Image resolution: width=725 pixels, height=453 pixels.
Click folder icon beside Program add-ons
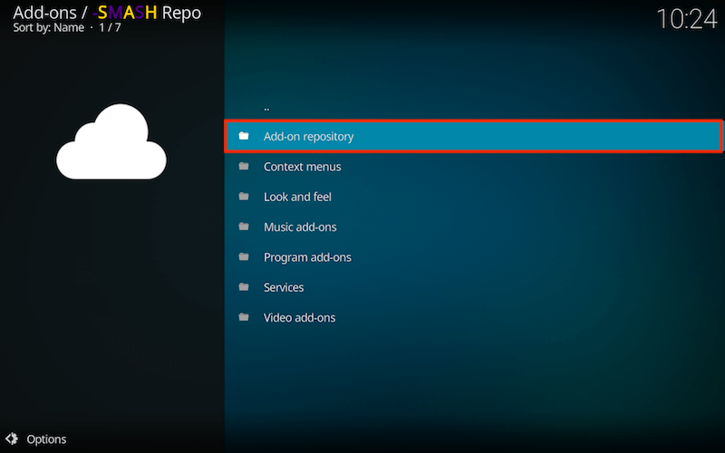pos(244,256)
